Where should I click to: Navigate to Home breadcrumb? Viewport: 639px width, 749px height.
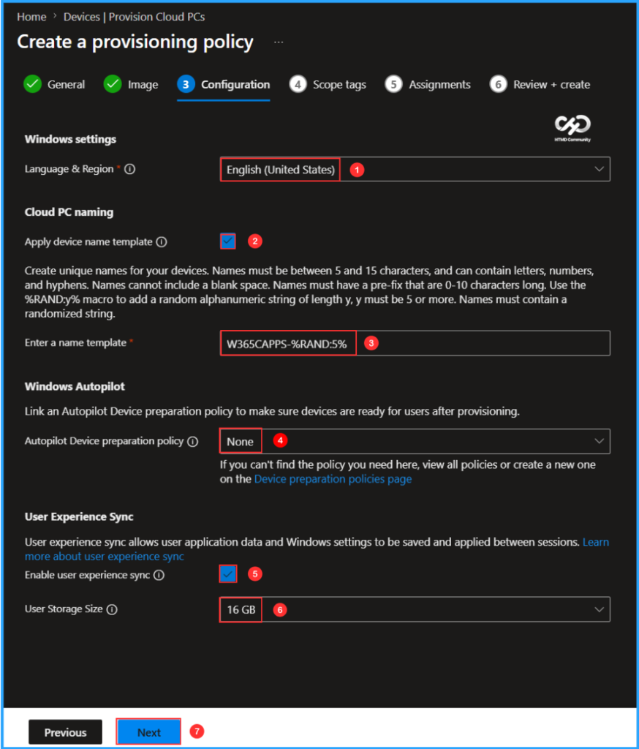point(31,17)
